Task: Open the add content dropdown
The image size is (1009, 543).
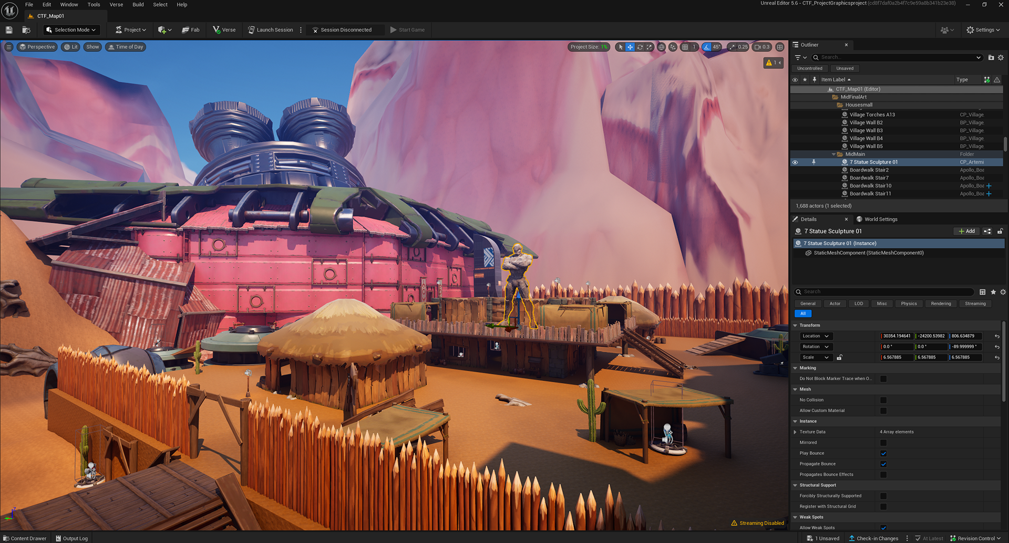Action: click(x=164, y=30)
